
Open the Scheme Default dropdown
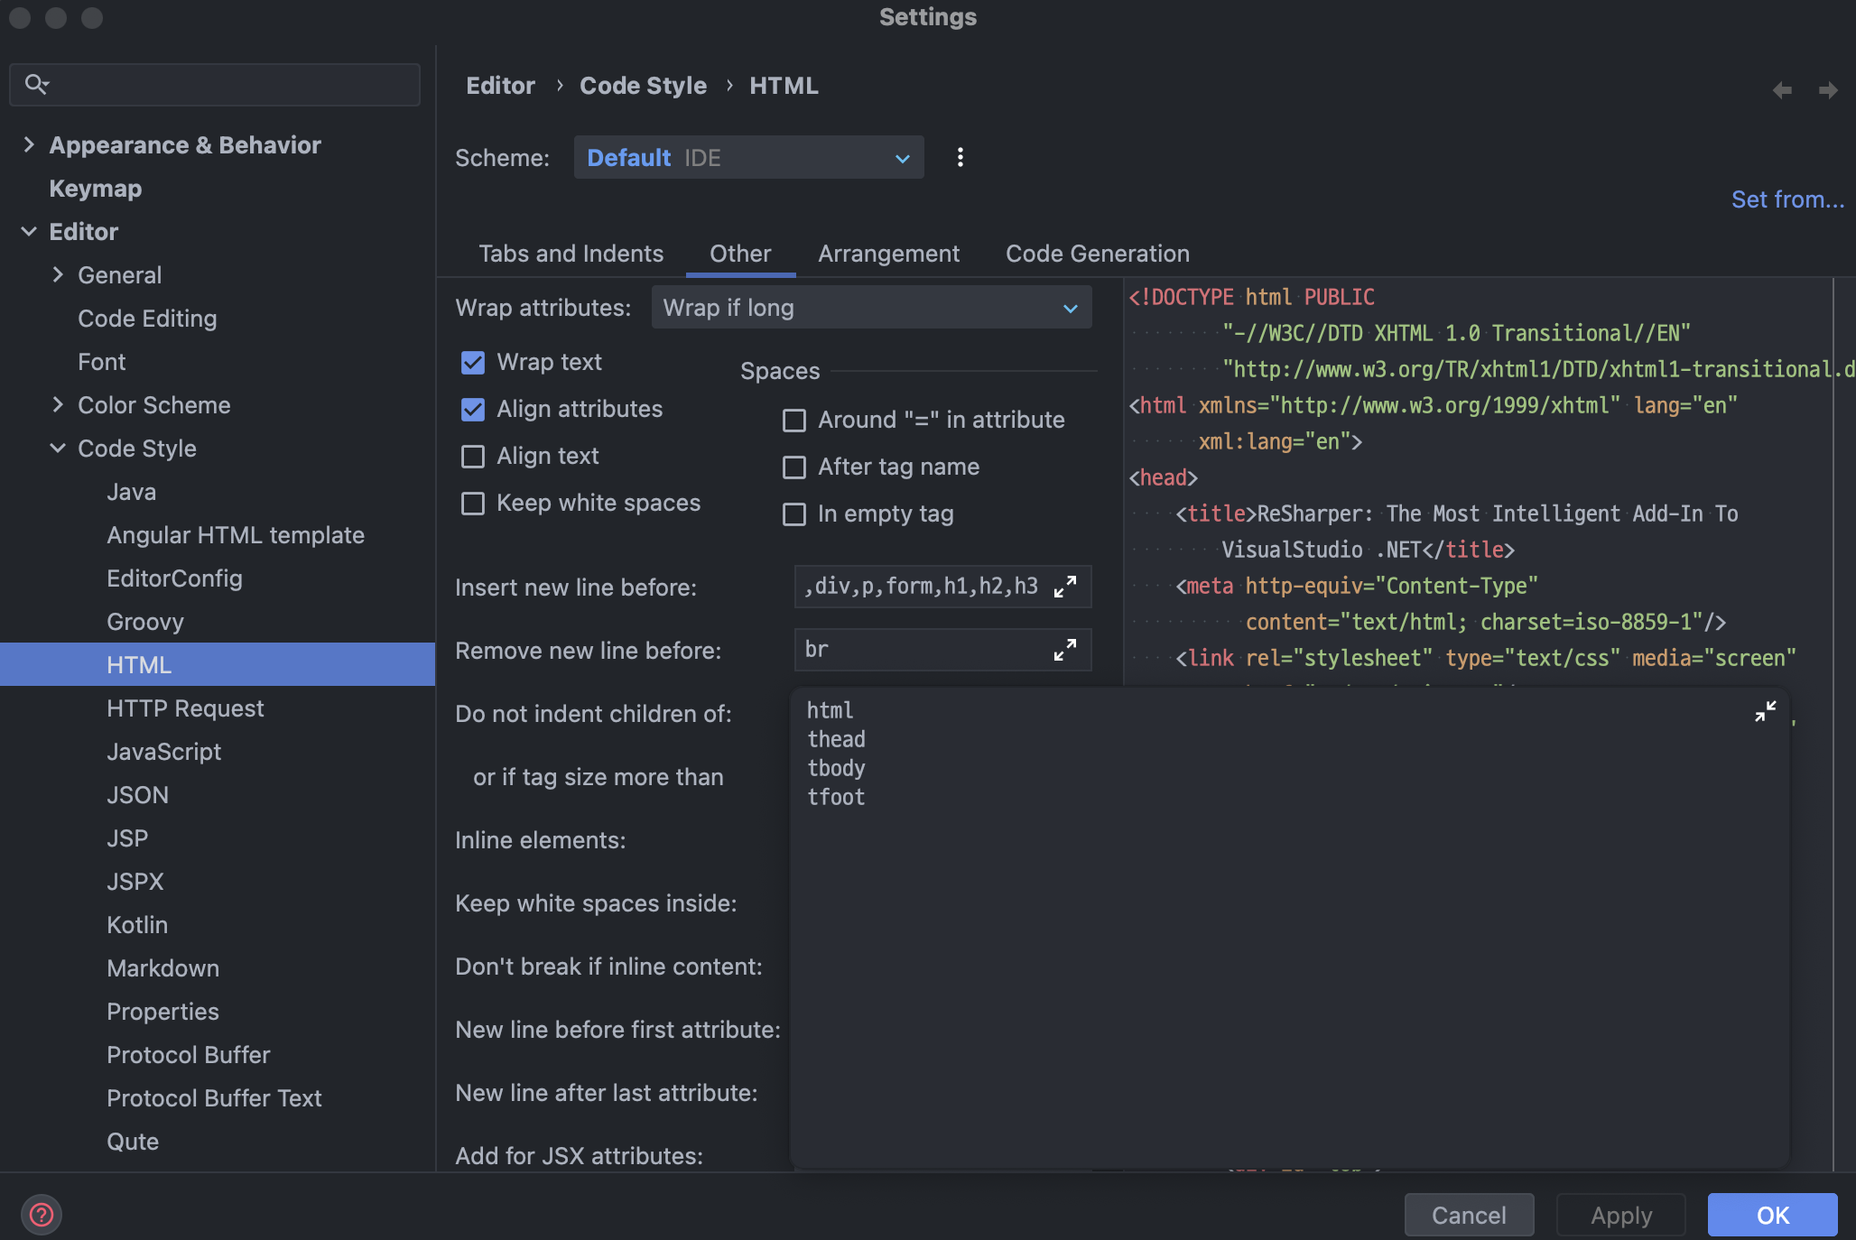(748, 158)
